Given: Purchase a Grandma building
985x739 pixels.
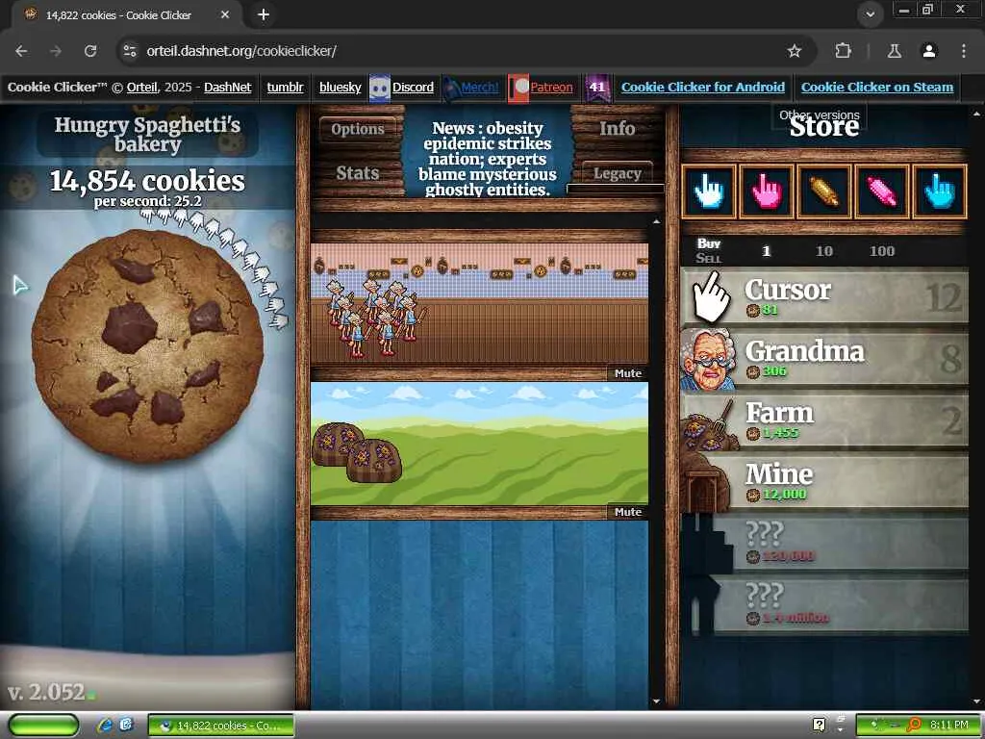Looking at the screenshot, I should pyautogui.click(x=824, y=358).
